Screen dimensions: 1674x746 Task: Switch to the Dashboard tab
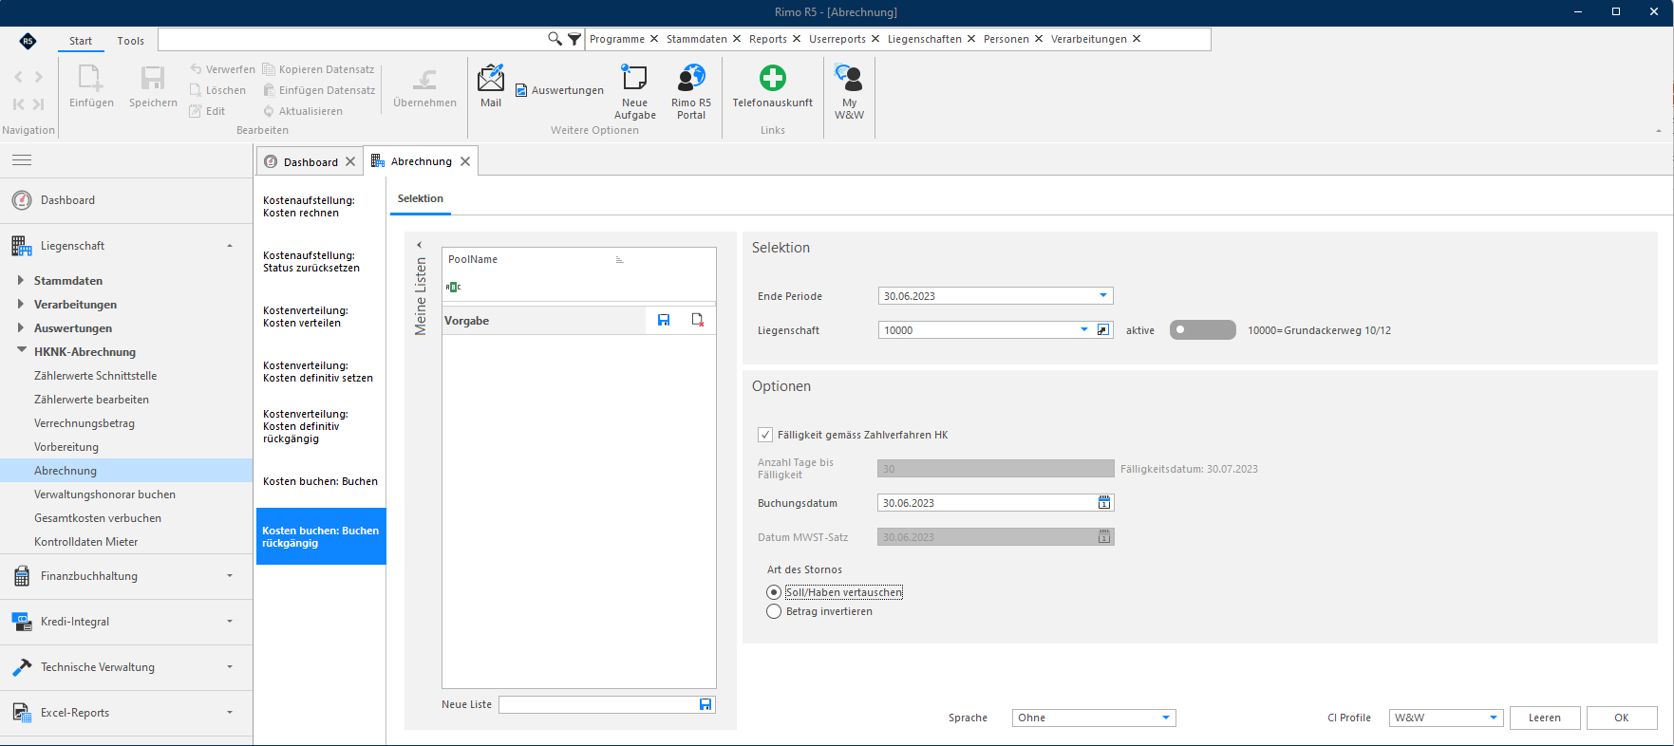coord(310,162)
